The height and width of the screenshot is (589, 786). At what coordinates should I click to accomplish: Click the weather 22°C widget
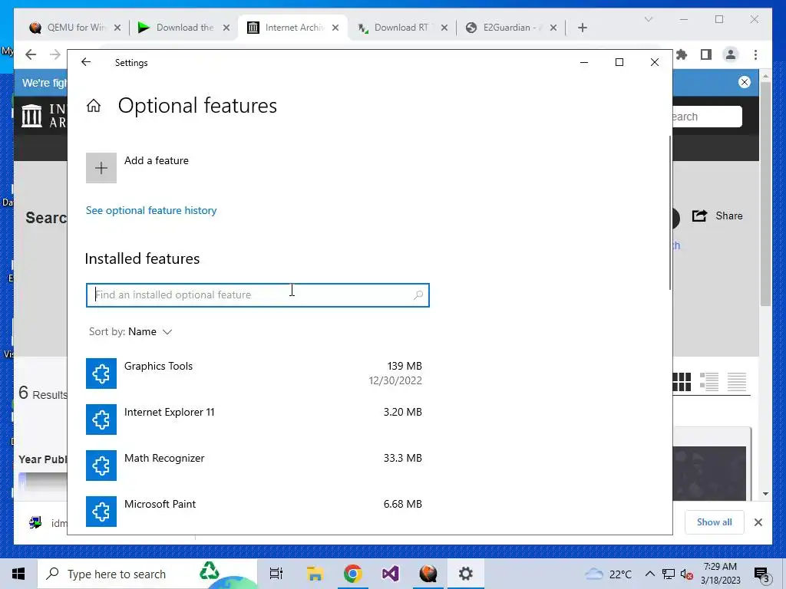pos(608,574)
